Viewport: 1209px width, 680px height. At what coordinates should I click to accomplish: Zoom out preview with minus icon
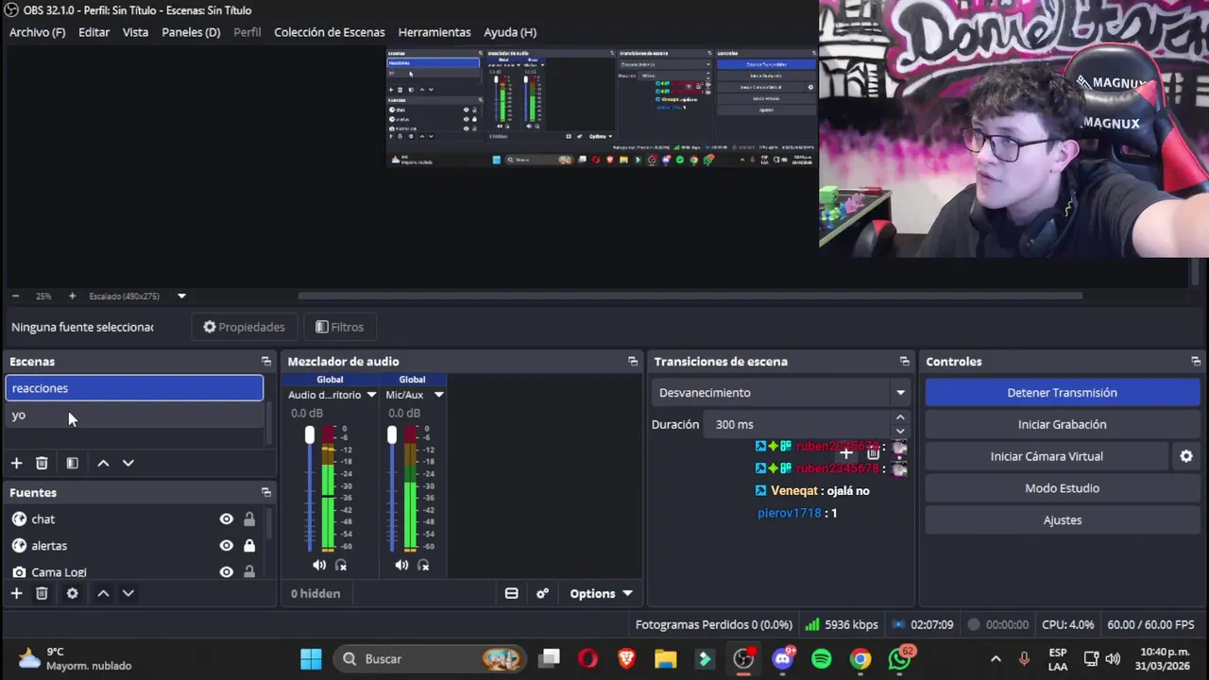pyautogui.click(x=16, y=296)
